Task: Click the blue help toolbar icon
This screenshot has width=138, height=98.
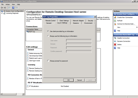Action: [x=13, y=8]
